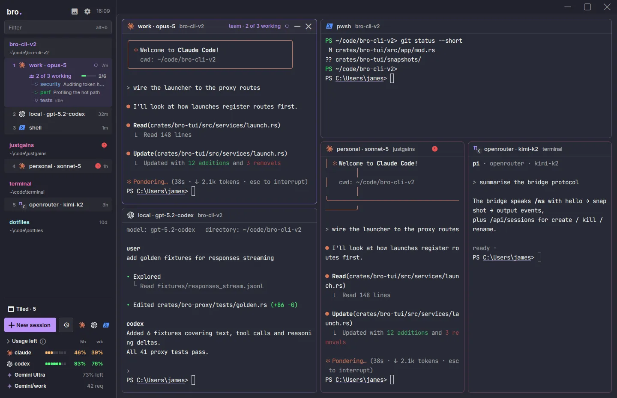Open the security sub-agent row
Image resolution: width=617 pixels, height=398 pixels.
70,84
